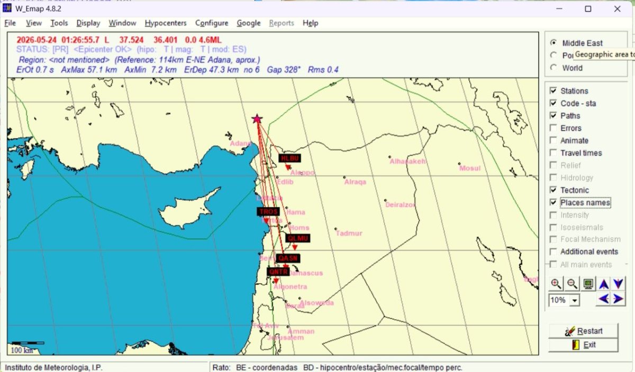Pan the map right with blue arrow
The height and width of the screenshot is (372, 635).
[618, 299]
